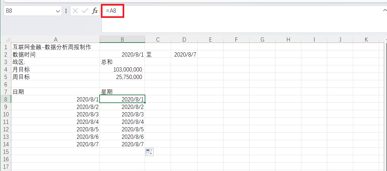
Task: Select the cell containing 103,000,000
Action: (122, 70)
